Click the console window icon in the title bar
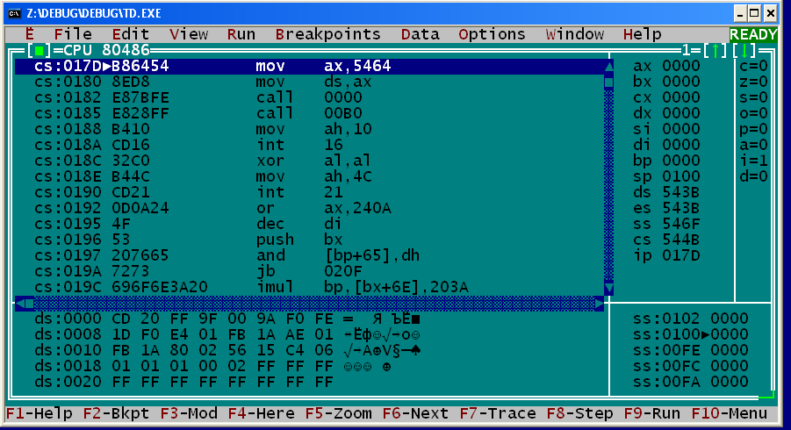 [x=14, y=13]
